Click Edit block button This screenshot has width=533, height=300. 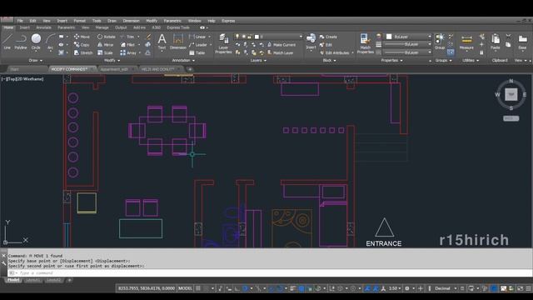pos(326,45)
